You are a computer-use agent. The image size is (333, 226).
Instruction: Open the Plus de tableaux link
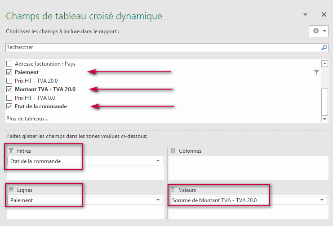point(27,119)
